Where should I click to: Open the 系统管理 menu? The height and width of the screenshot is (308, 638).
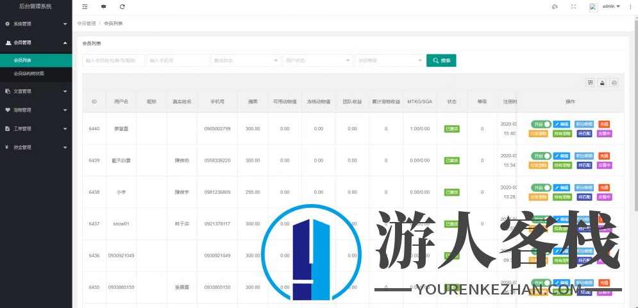coord(36,24)
